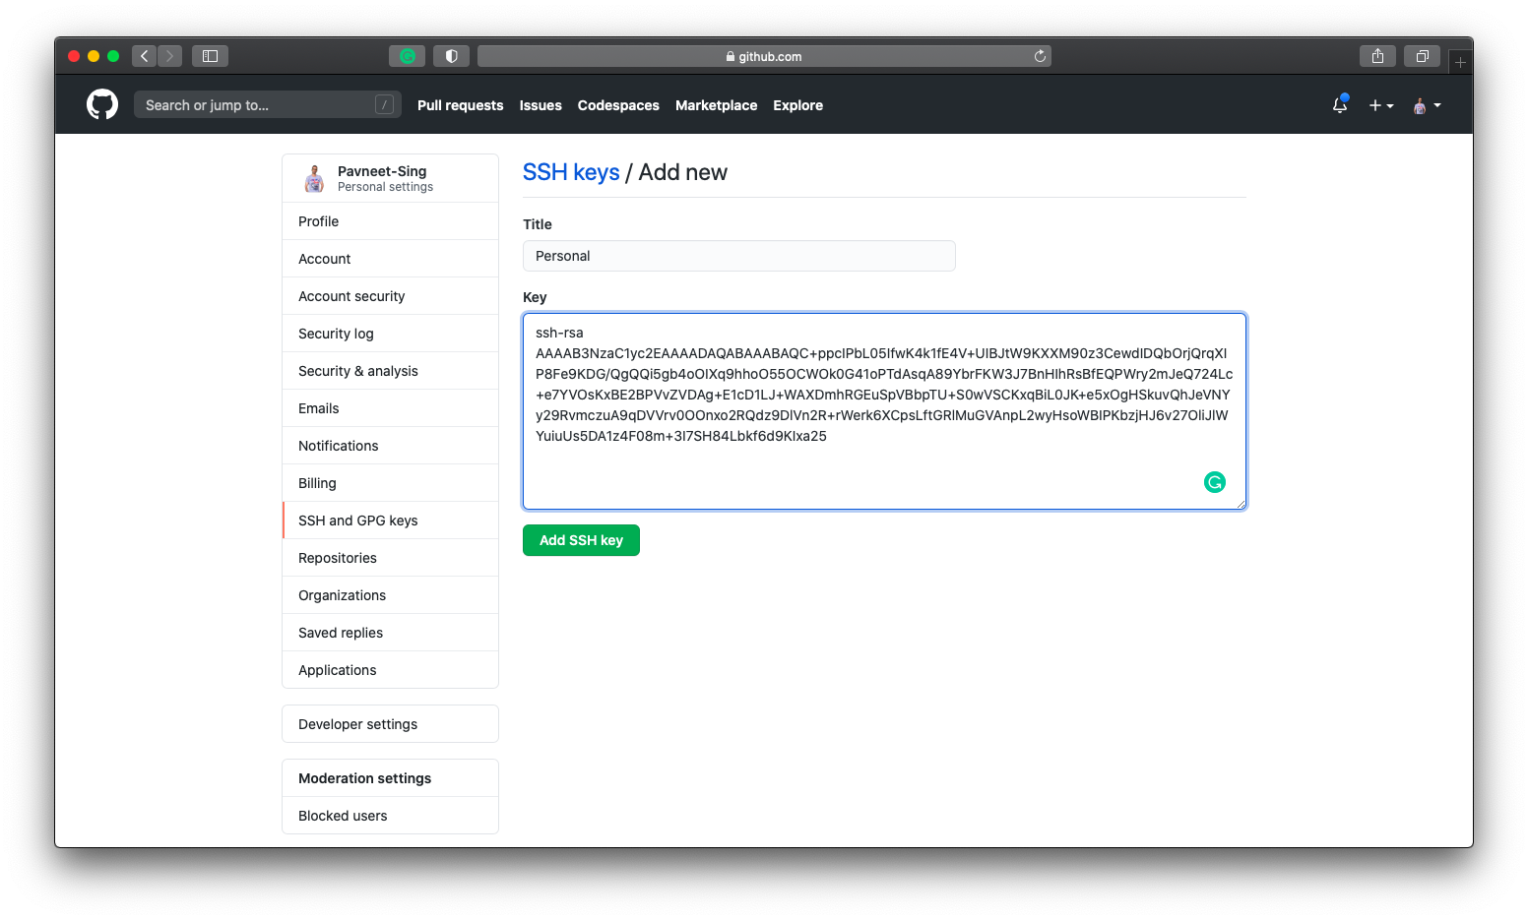Image resolution: width=1528 pixels, height=920 pixels.
Task: Open Saved replies settings
Action: [390, 633]
